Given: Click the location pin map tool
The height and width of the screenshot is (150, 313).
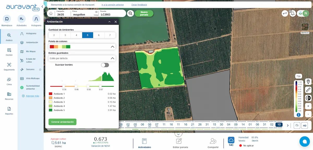Looking at the screenshot, I should pos(308,82).
